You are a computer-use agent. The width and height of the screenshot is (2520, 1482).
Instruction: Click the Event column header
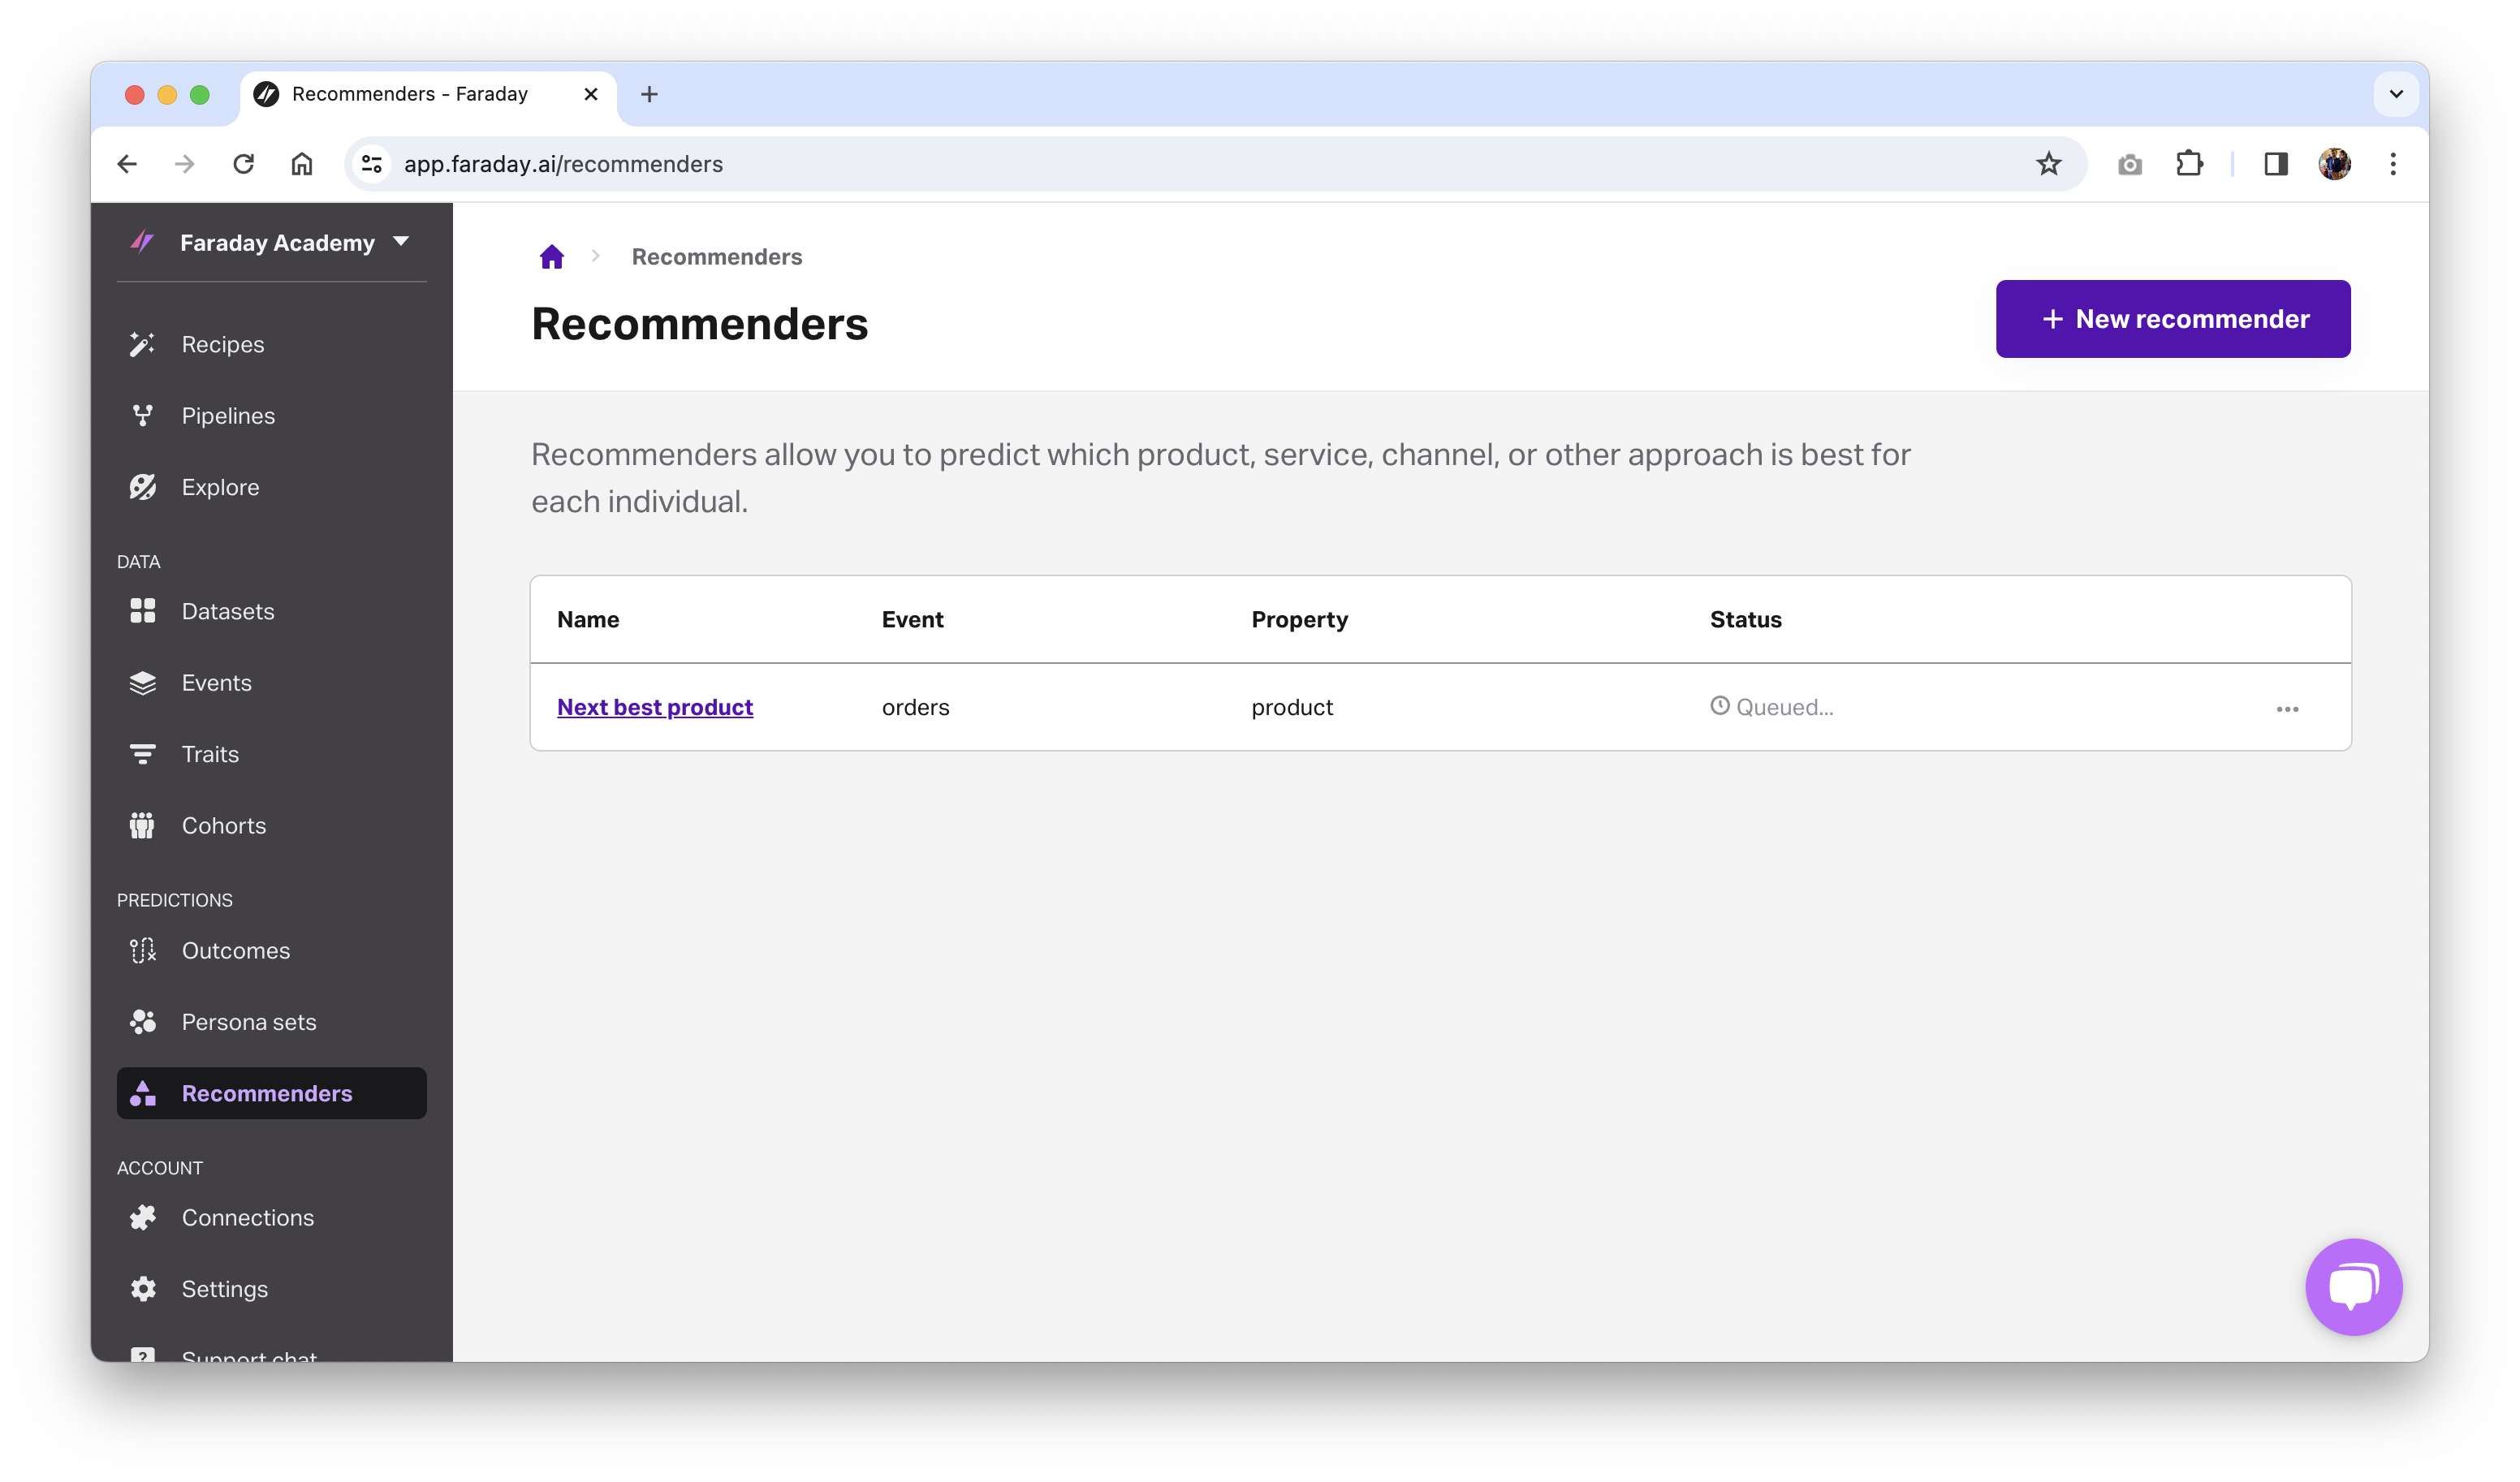click(912, 620)
